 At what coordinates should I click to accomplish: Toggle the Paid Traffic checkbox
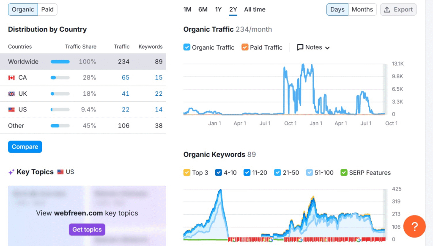point(245,47)
